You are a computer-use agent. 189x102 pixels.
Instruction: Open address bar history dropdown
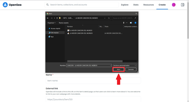pos(105,18)
